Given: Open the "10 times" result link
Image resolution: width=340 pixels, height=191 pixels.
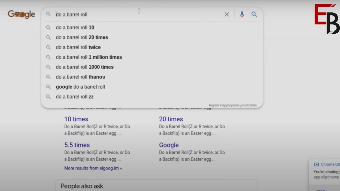Looking at the screenshot, I should pyautogui.click(x=76, y=119).
